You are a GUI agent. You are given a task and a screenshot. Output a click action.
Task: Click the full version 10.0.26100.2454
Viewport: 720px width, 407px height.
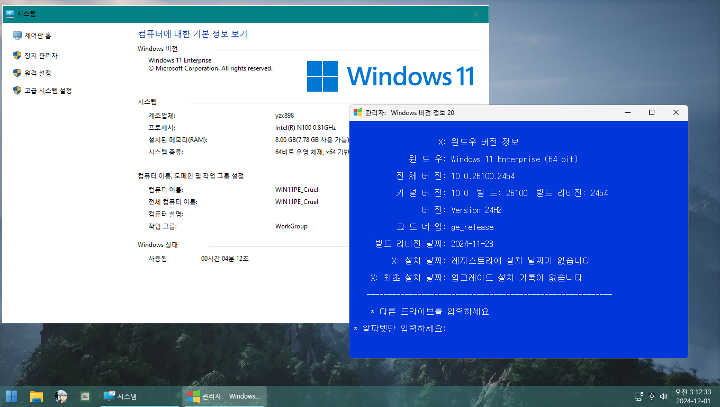pyautogui.click(x=483, y=176)
